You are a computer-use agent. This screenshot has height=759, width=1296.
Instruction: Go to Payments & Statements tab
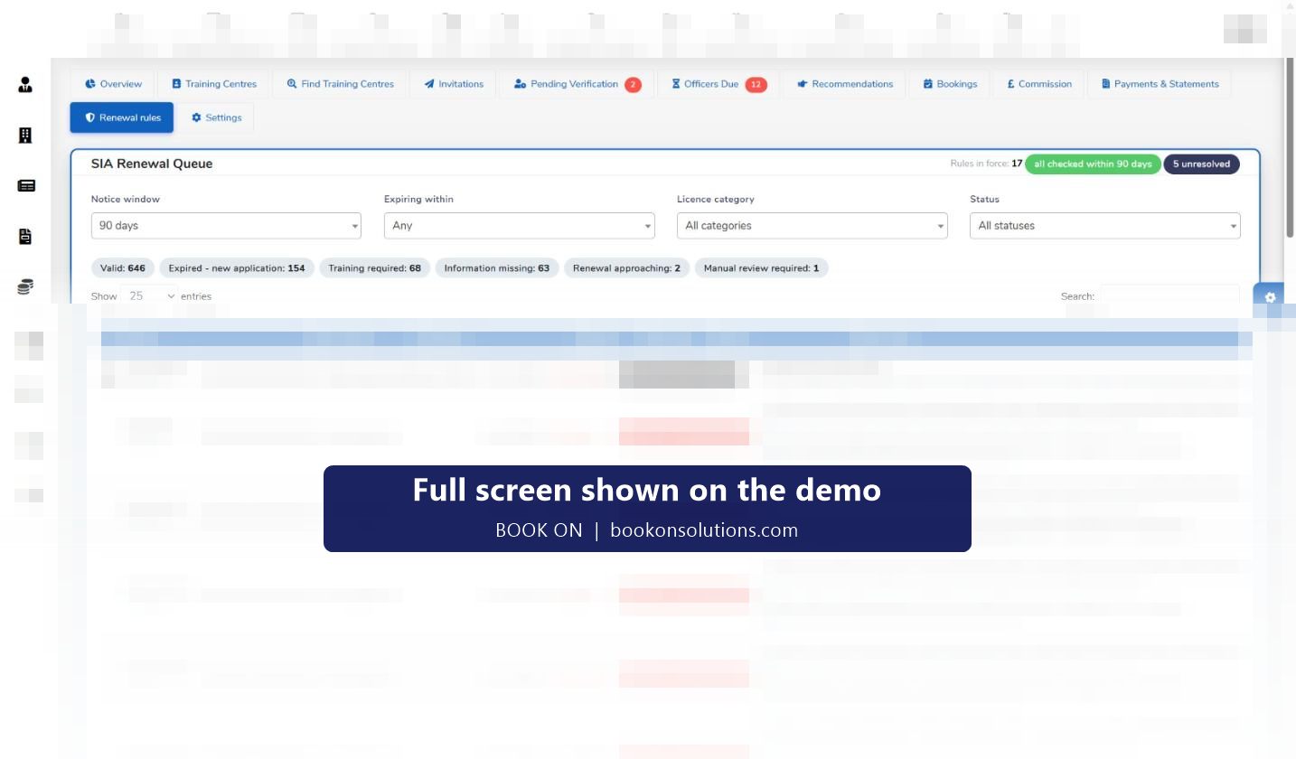click(1160, 84)
